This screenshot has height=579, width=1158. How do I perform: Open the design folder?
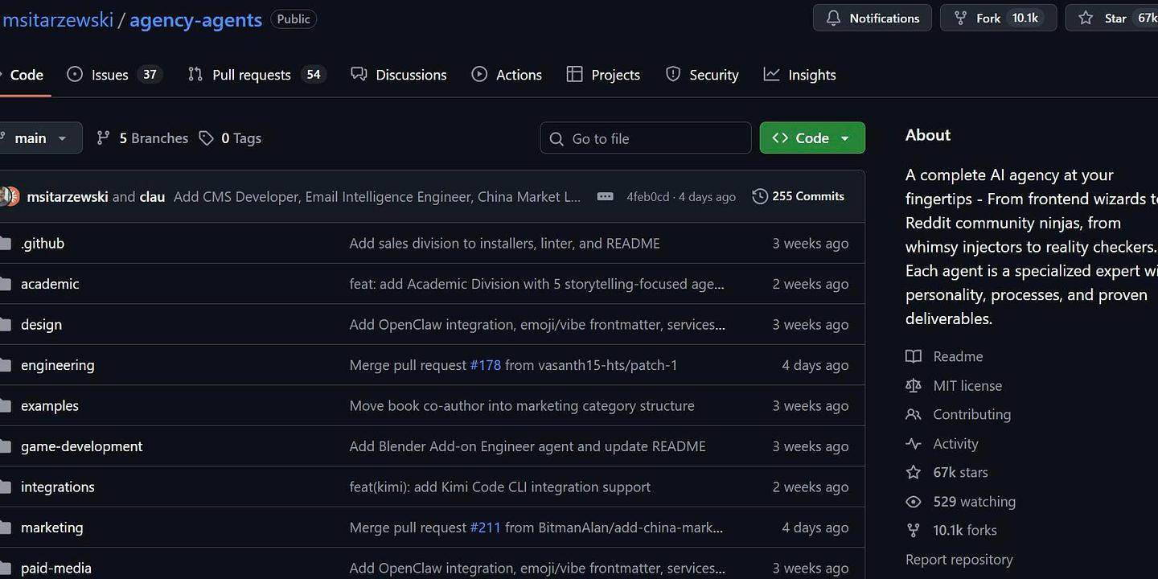click(x=41, y=324)
